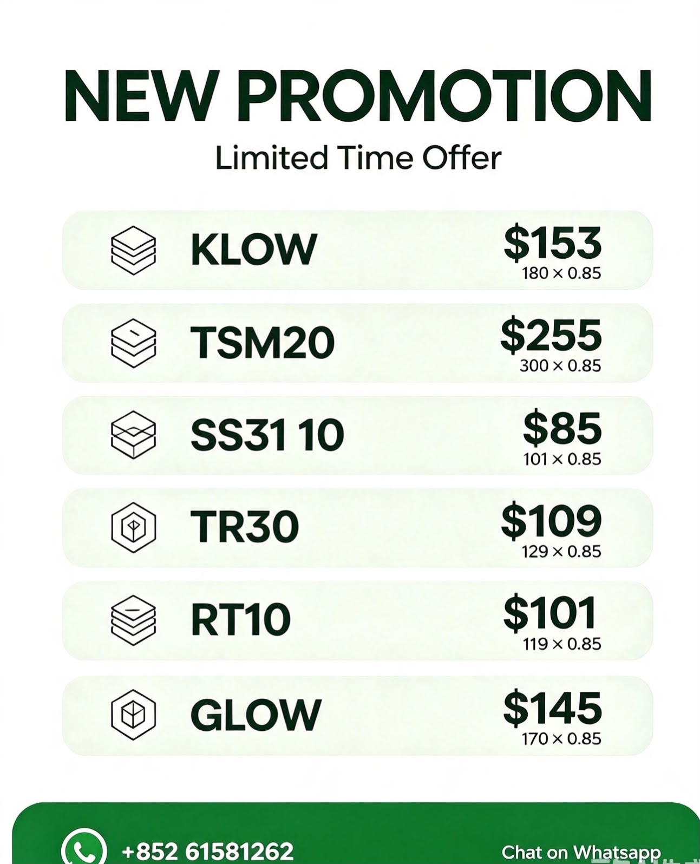This screenshot has width=700, height=864.
Task: Click the 119 × 0.85 calculation text
Action: click(x=562, y=644)
